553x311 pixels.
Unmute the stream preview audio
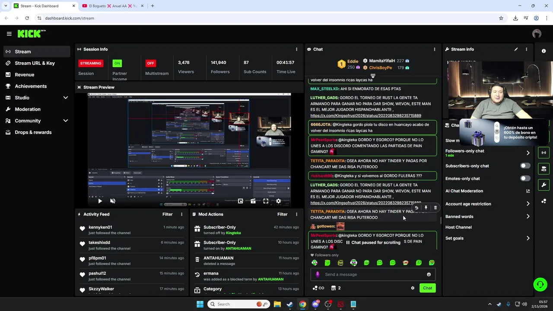[113, 201]
